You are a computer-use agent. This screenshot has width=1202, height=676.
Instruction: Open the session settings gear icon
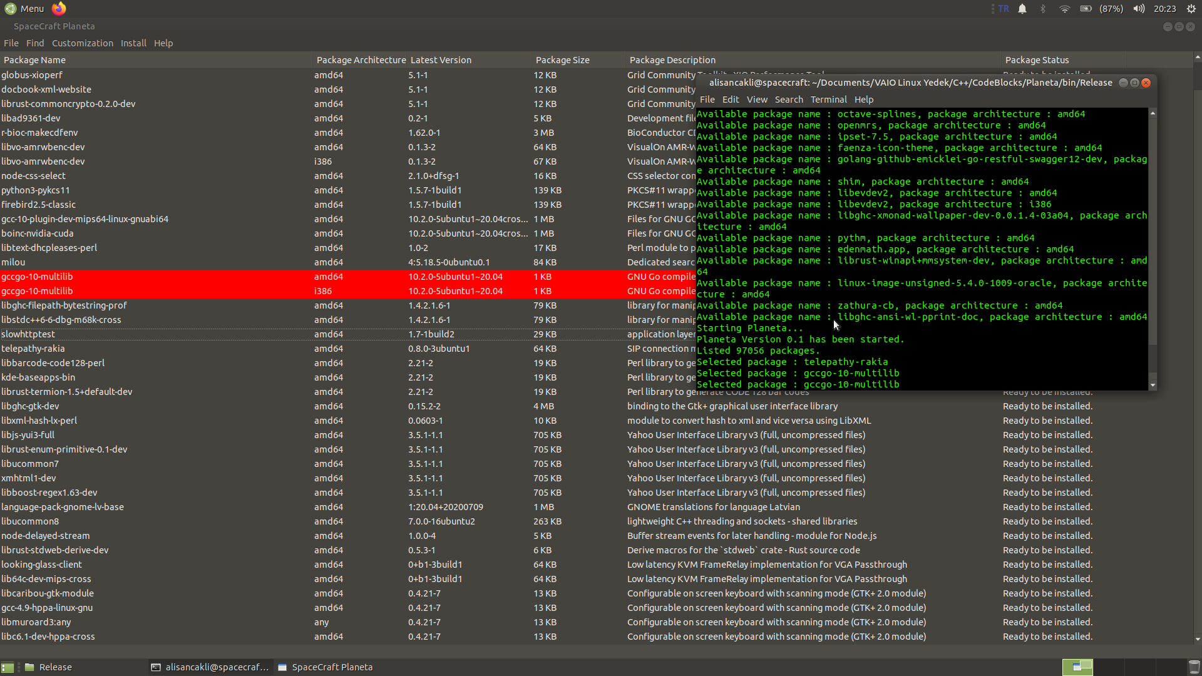(1191, 9)
